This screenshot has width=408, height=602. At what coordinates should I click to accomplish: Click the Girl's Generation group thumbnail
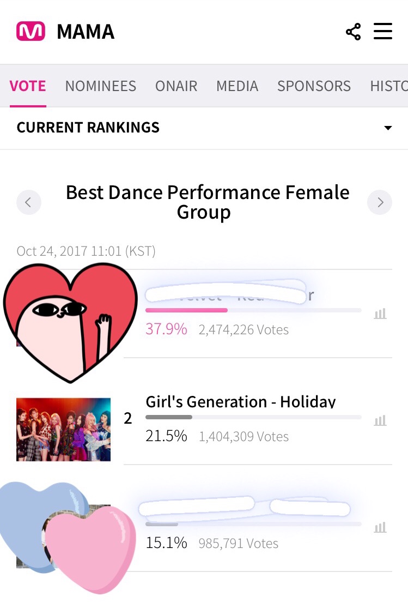63,429
